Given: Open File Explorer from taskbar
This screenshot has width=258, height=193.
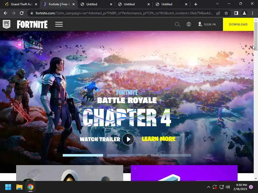Looking at the screenshot, I should [19, 187].
